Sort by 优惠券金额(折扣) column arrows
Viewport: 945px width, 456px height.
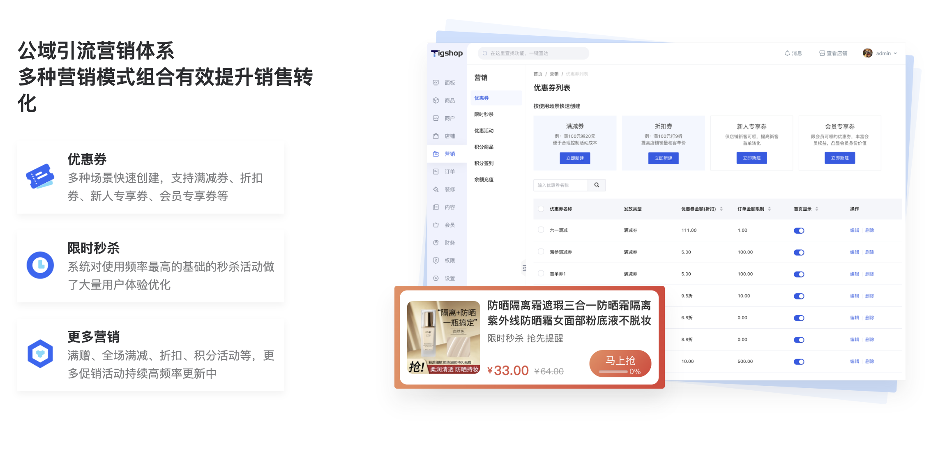(721, 209)
